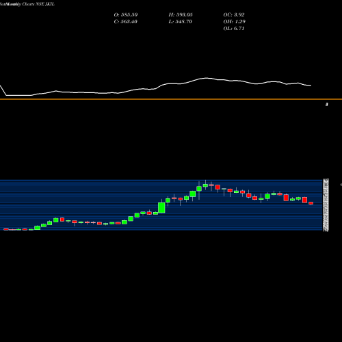Click the chart title 'Charts NSE JKIL'
This screenshot has width=342, height=342.
(38, 4)
